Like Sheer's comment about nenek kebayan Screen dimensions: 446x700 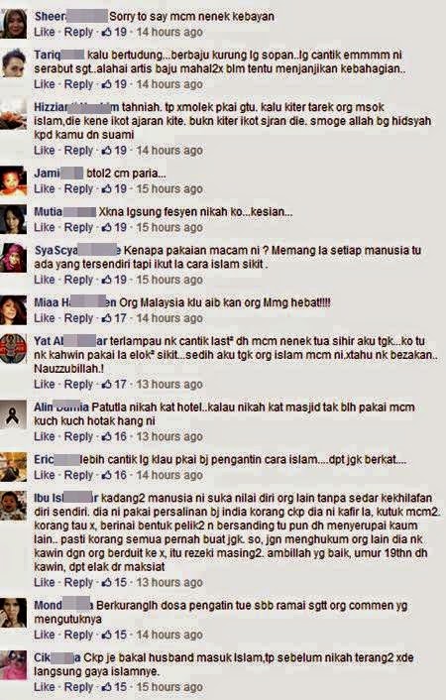coord(45,32)
